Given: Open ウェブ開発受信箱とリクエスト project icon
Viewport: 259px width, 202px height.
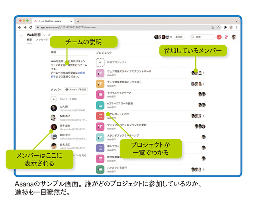Looking at the screenshot, I should tap(100, 84).
